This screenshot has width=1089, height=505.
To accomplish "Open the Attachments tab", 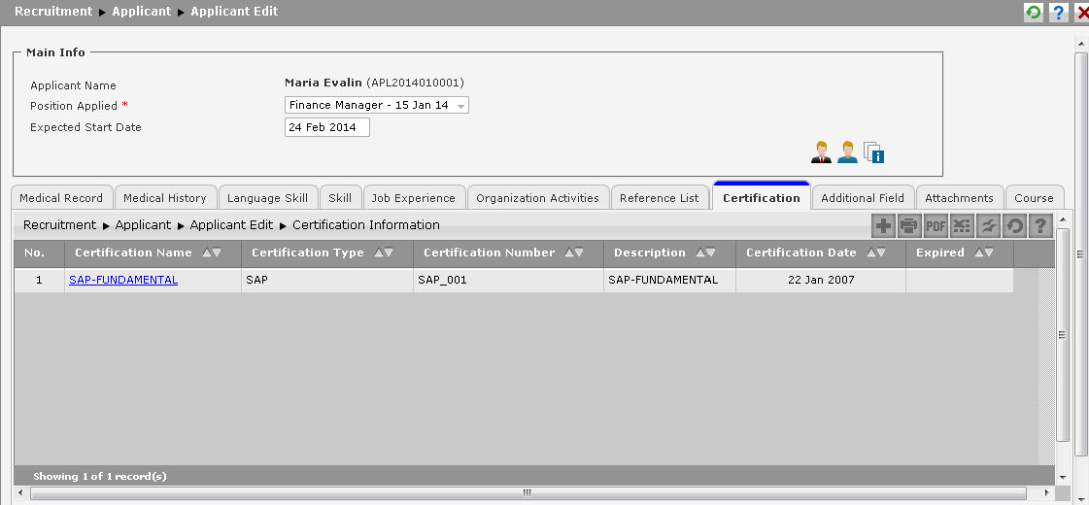I will point(959,198).
